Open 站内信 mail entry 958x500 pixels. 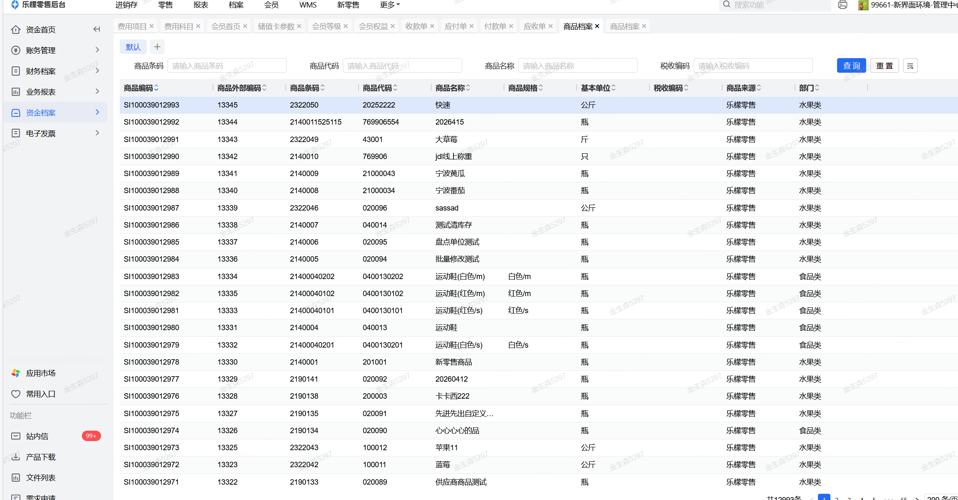click(37, 436)
